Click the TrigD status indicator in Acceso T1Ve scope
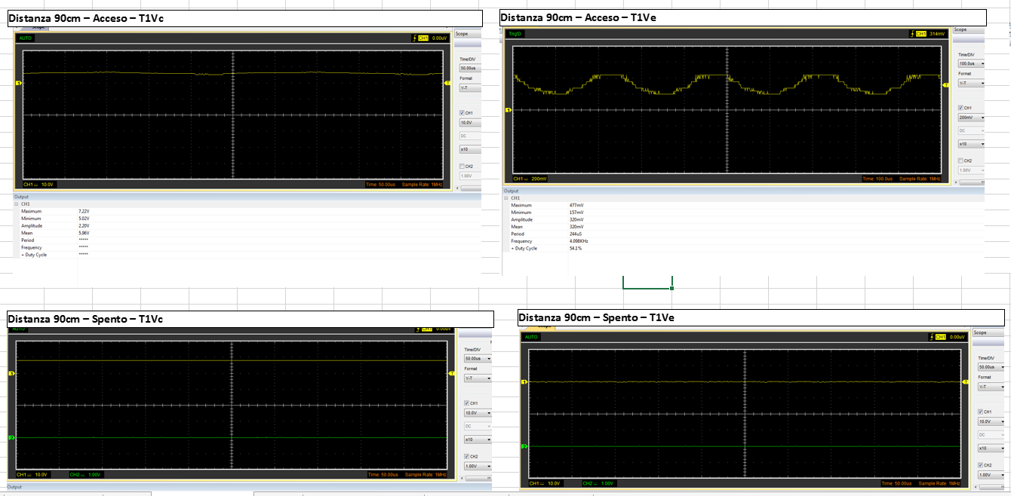1011x496 pixels. click(515, 34)
